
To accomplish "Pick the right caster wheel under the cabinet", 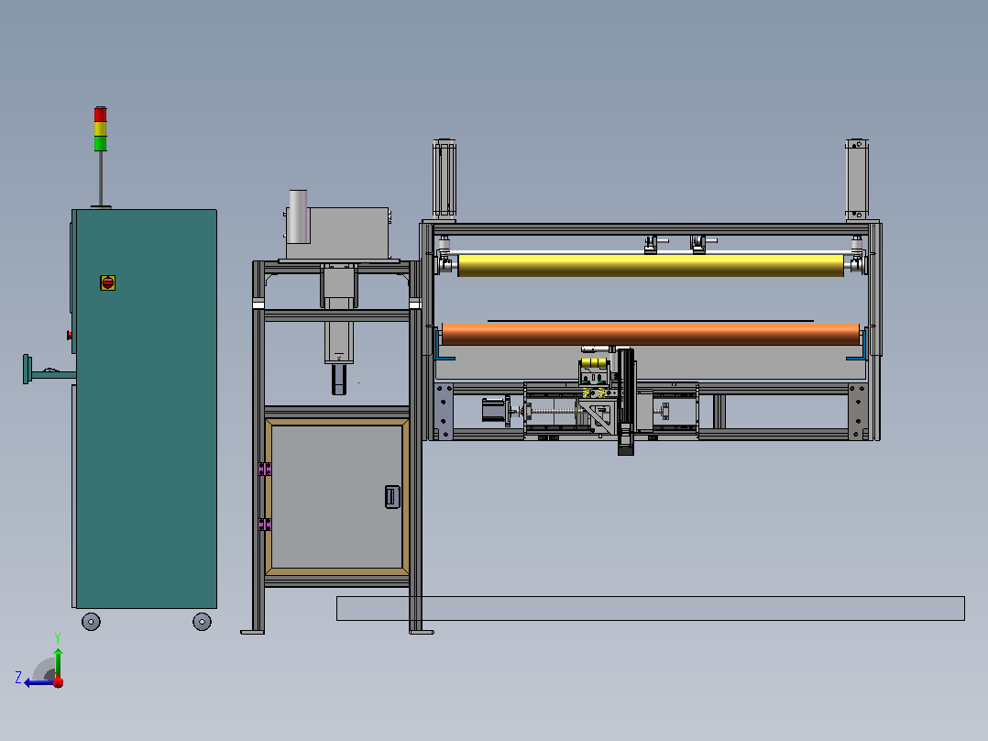I will coord(202,622).
